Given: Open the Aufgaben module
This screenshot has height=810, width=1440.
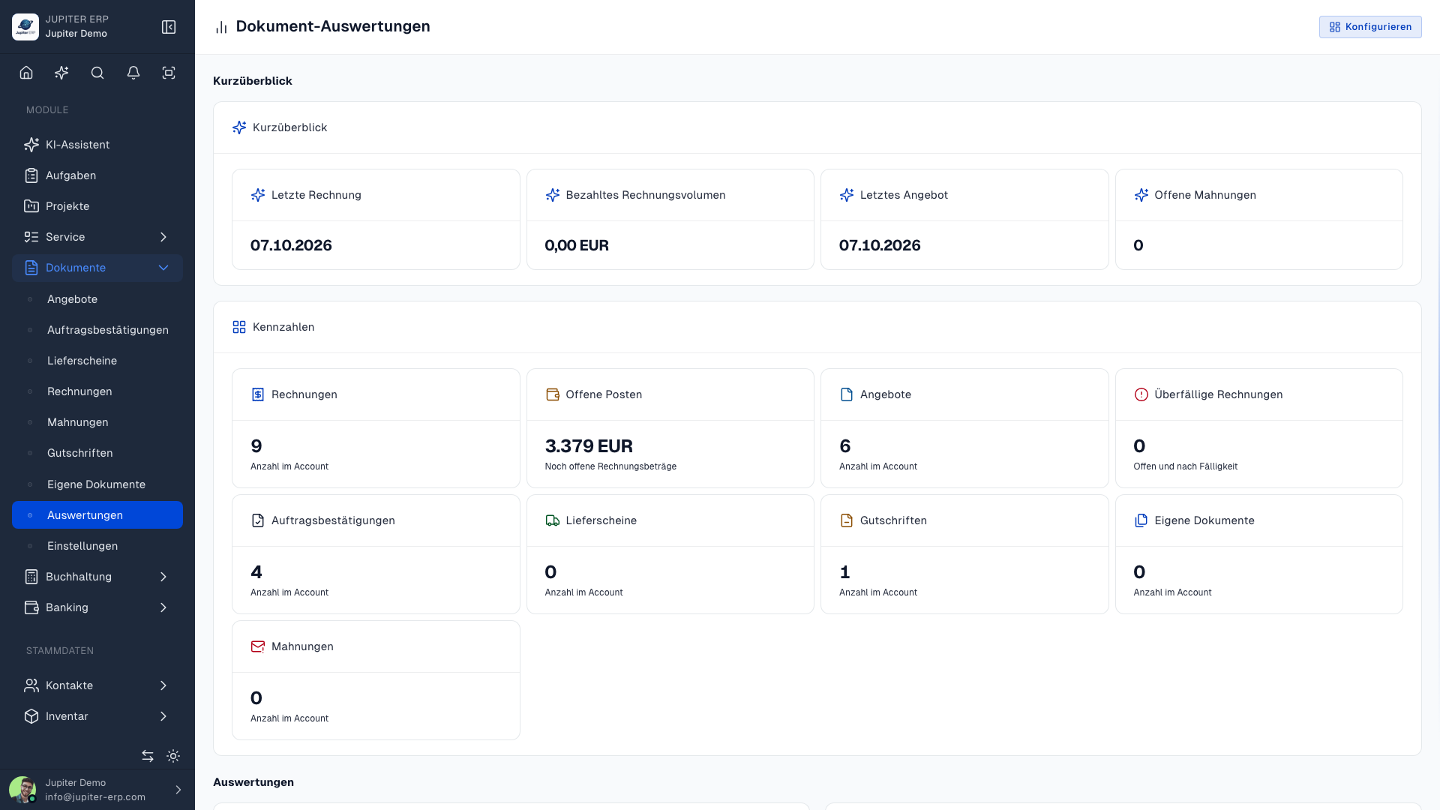Looking at the screenshot, I should 97,175.
